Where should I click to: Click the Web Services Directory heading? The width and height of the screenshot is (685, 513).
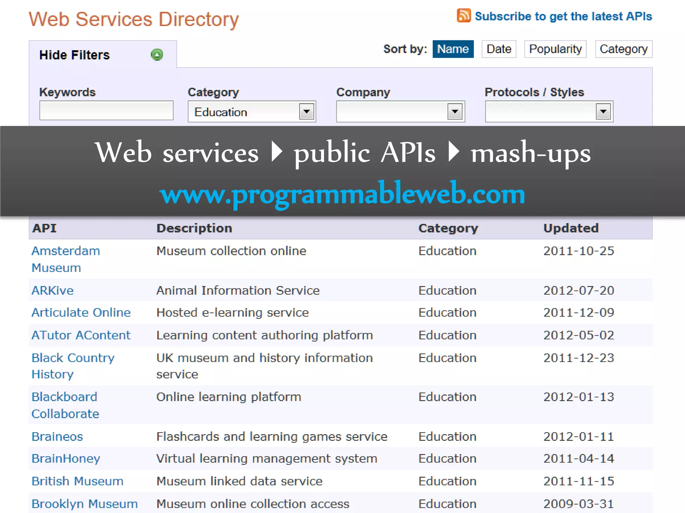134,19
